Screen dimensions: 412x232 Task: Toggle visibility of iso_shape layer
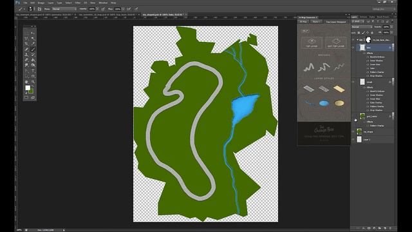353,131
